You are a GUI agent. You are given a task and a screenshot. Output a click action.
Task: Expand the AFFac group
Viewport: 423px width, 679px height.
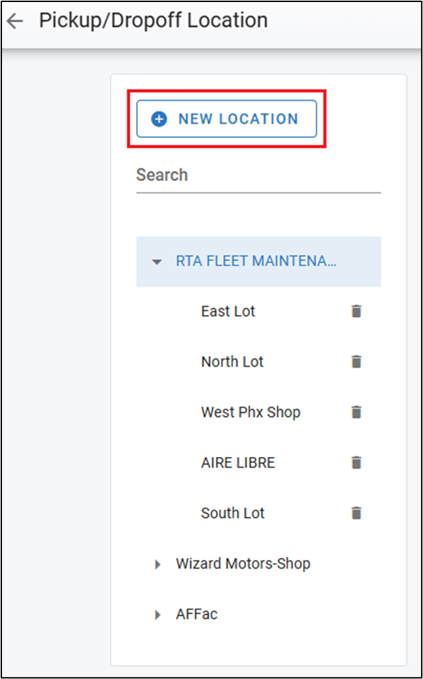[158, 615]
